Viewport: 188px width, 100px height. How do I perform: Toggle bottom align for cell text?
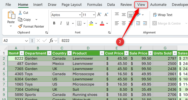click(131, 15)
